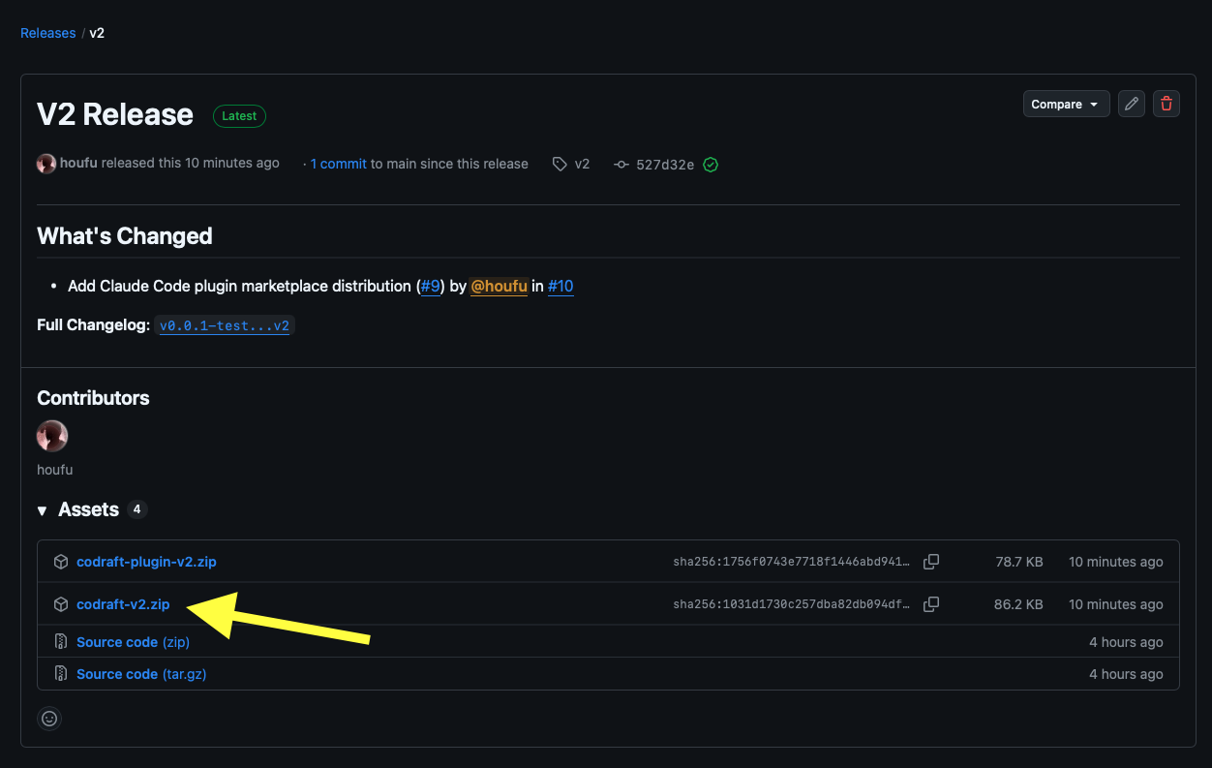Click the delete release trash icon

click(1166, 104)
